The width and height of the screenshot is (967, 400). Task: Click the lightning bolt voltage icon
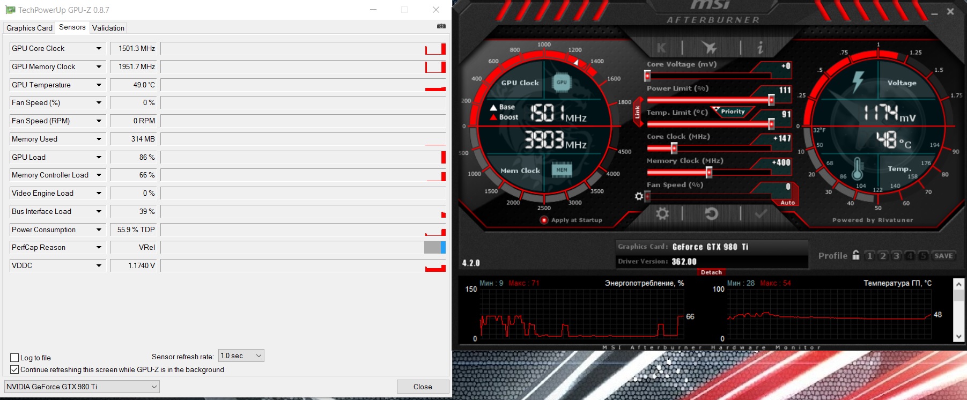858,81
